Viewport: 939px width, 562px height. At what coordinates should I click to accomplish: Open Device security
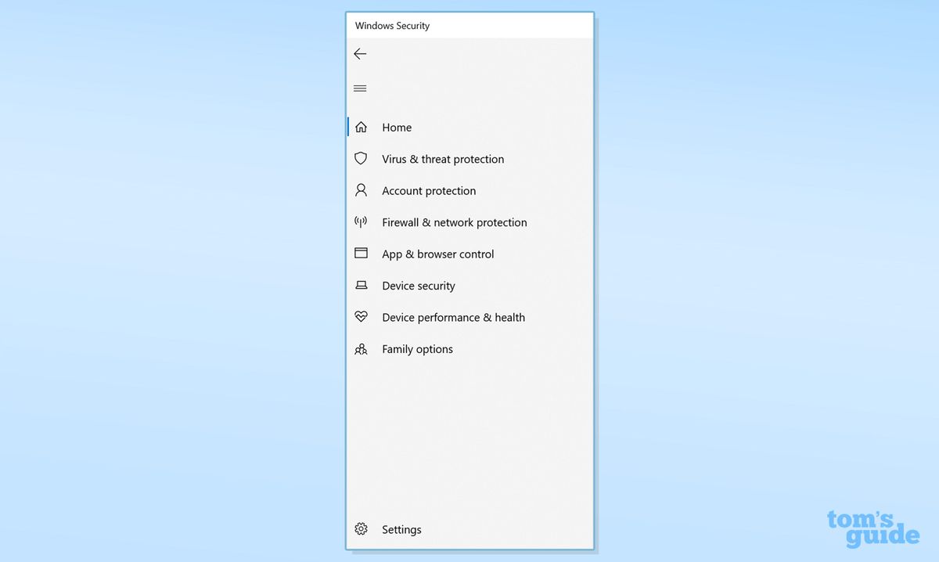tap(419, 285)
